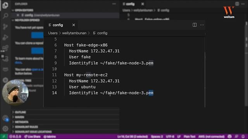Click the feedback icon in status bar
The image size is (248, 139).
(236, 137)
